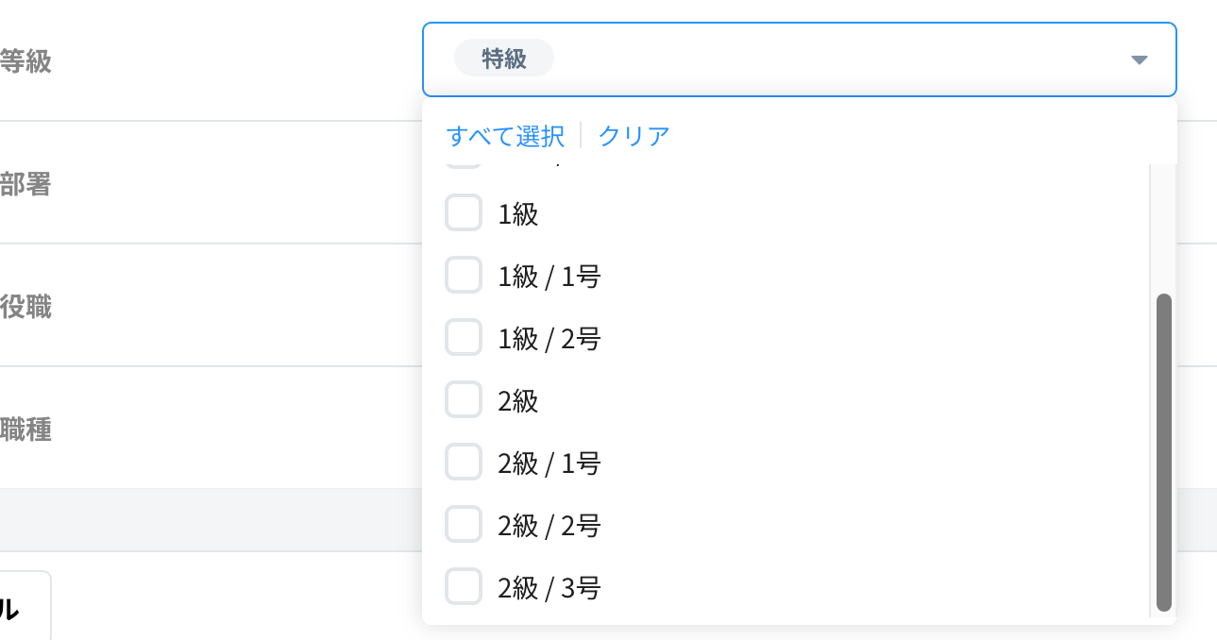The width and height of the screenshot is (1217, 640).
Task: Check the 2級 checkbox
Action: click(464, 400)
